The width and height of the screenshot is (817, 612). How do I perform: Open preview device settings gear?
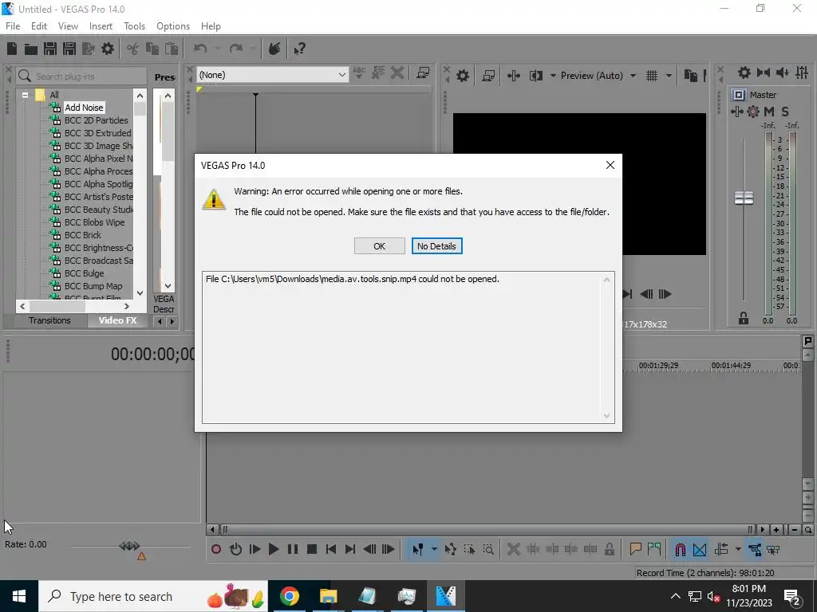point(462,76)
